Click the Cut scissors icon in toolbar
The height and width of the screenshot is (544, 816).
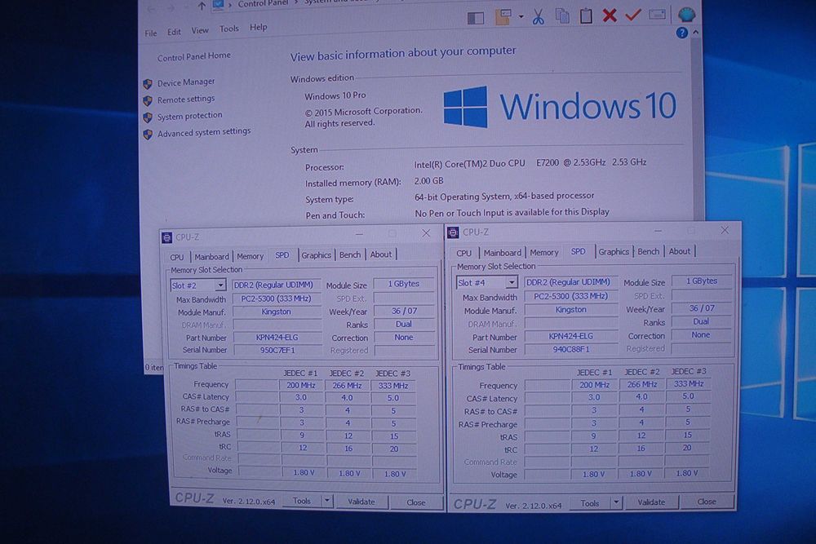538,16
